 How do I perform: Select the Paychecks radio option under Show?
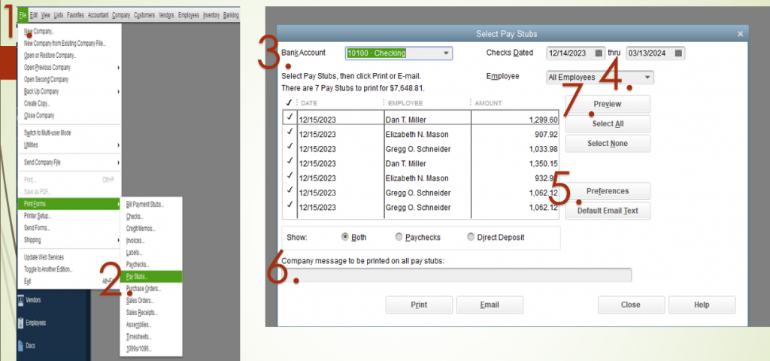399,237
